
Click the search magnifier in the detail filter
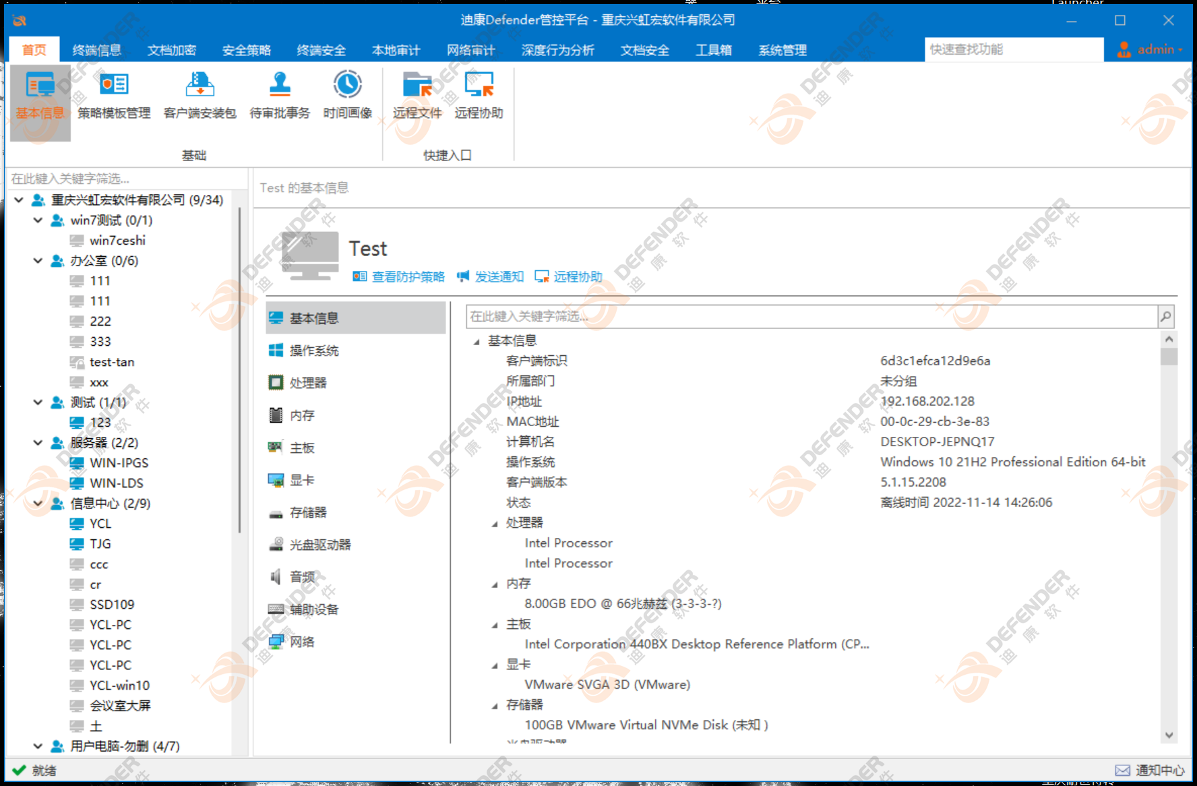click(x=1166, y=317)
